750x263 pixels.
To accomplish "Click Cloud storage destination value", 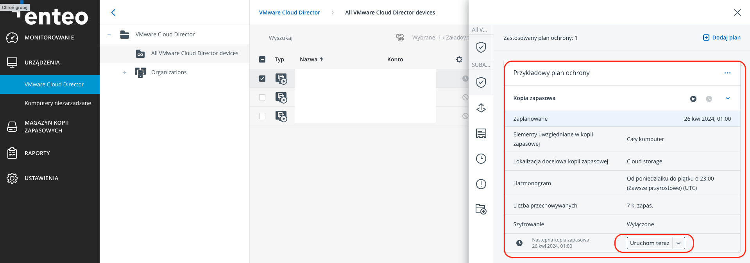I will pos(644,161).
